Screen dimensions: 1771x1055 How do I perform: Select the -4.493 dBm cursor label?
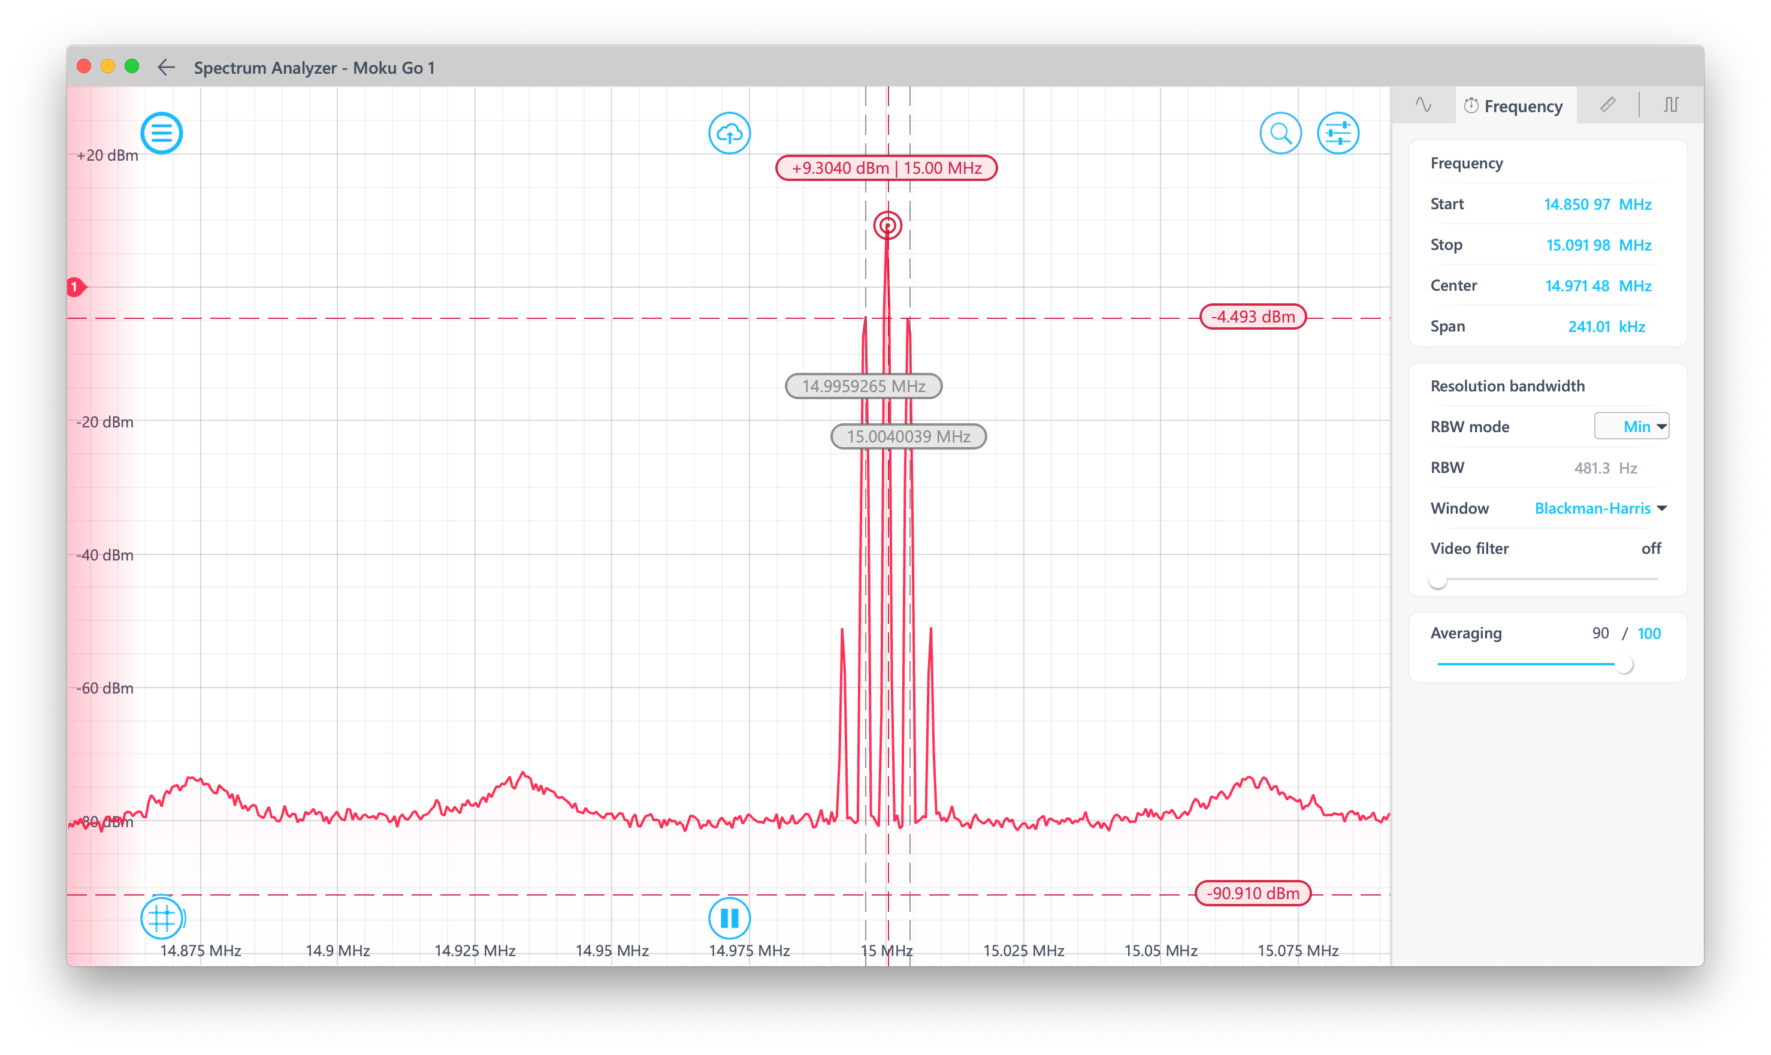[x=1252, y=317]
